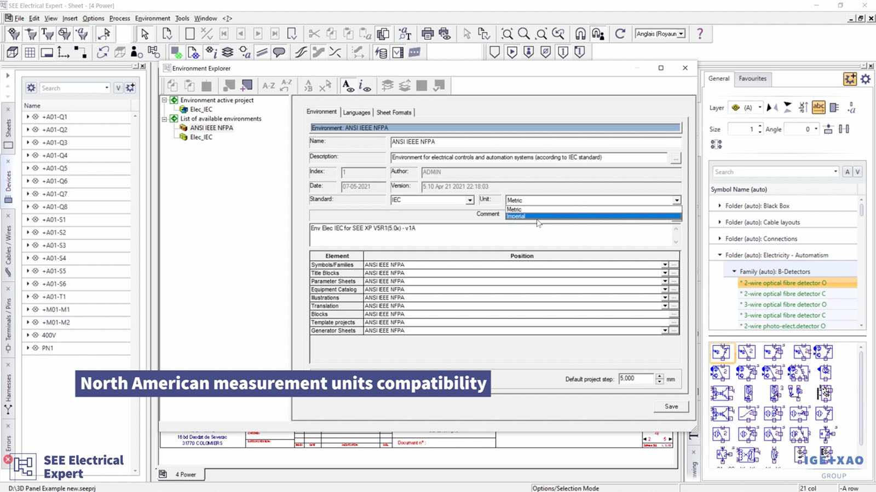Expand the +A01-Q1 tree node
876x492 pixels.
point(28,116)
